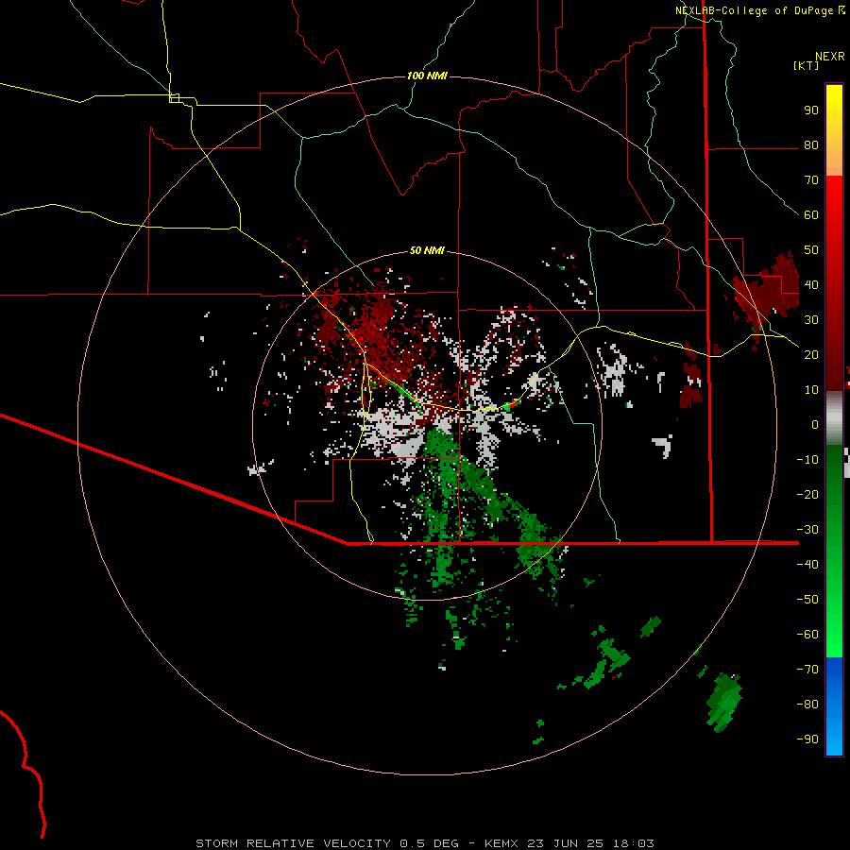The width and height of the screenshot is (850, 850).
Task: Click the [KT] units label
Action: coord(806,65)
